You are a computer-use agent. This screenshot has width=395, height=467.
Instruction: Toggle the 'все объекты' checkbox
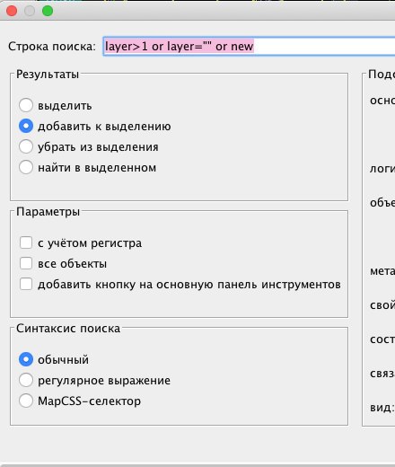(26, 263)
